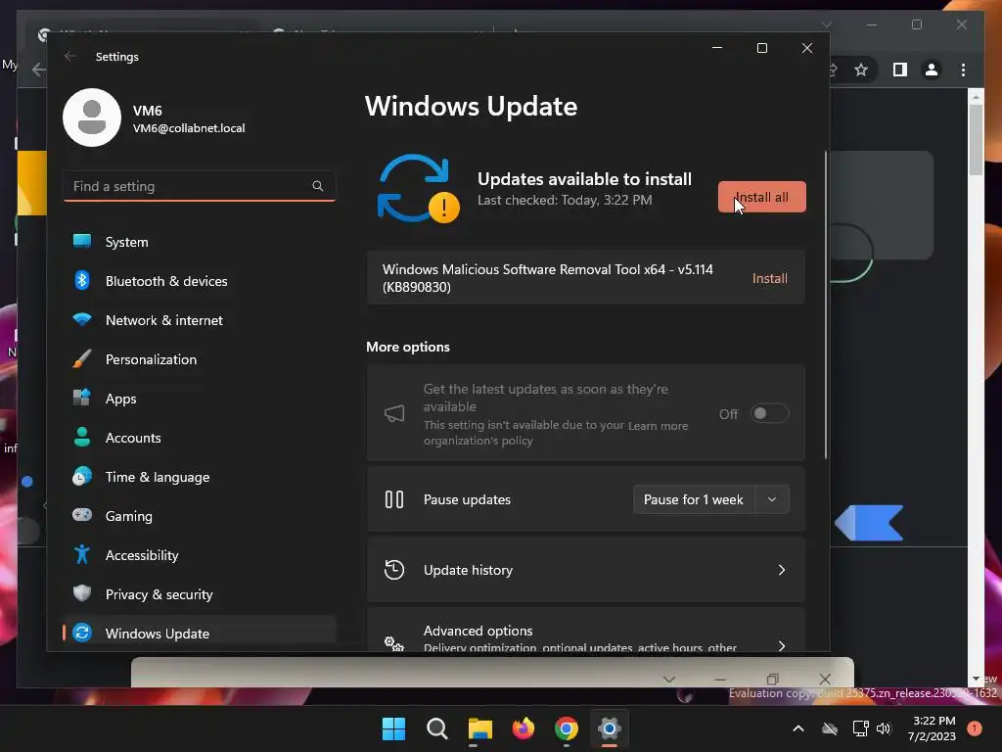Open System settings icon
Viewport: 1002px width, 752px height.
click(x=82, y=241)
